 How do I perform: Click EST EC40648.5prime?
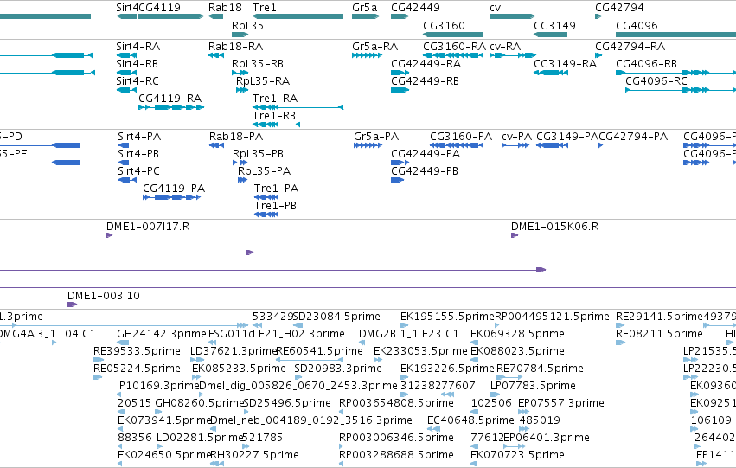433,429
